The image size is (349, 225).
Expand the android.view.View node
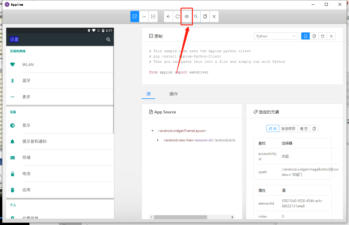point(158,140)
